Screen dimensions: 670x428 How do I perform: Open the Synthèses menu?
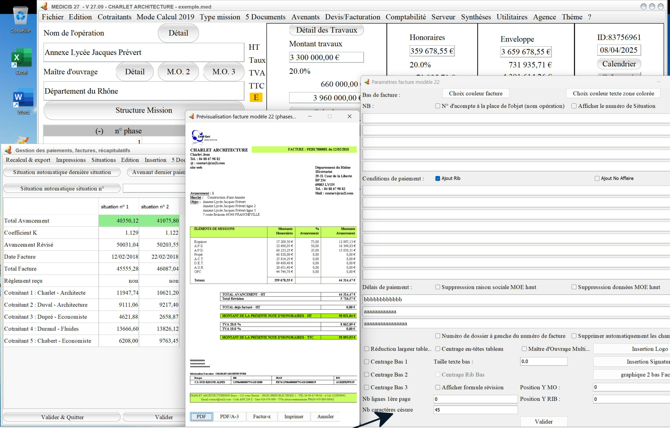(476, 17)
